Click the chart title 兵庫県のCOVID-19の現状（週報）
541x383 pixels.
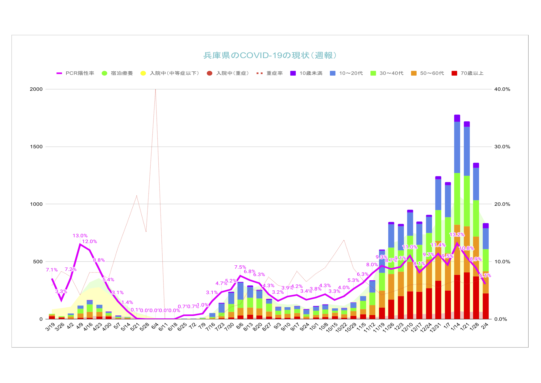point(270,55)
